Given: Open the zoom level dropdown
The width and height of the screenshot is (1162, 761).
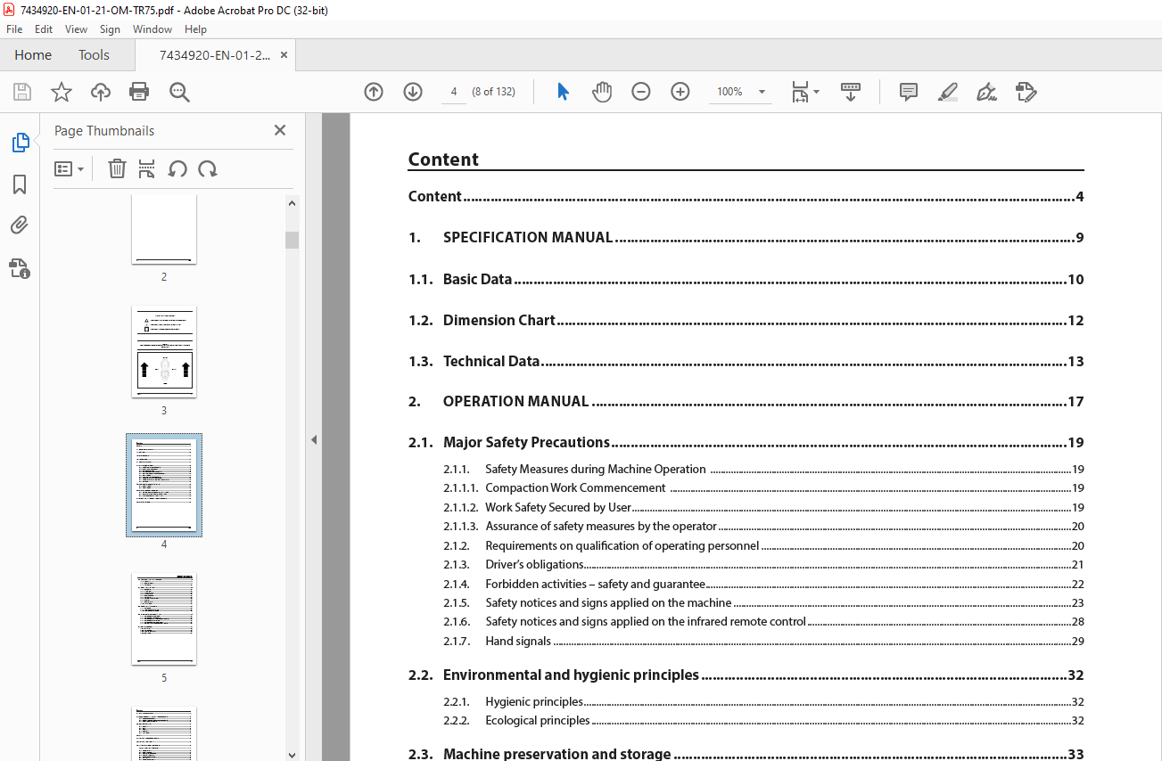Looking at the screenshot, I should [762, 92].
